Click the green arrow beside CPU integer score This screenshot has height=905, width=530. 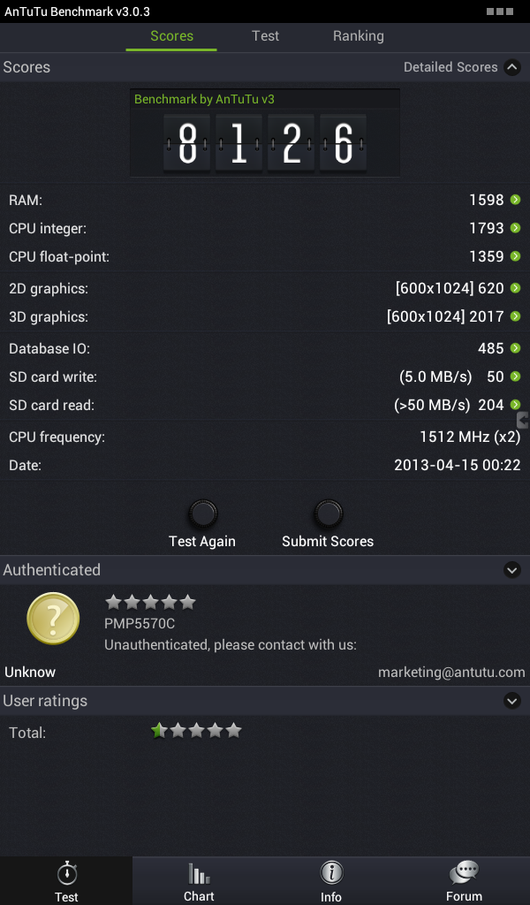[x=516, y=228]
